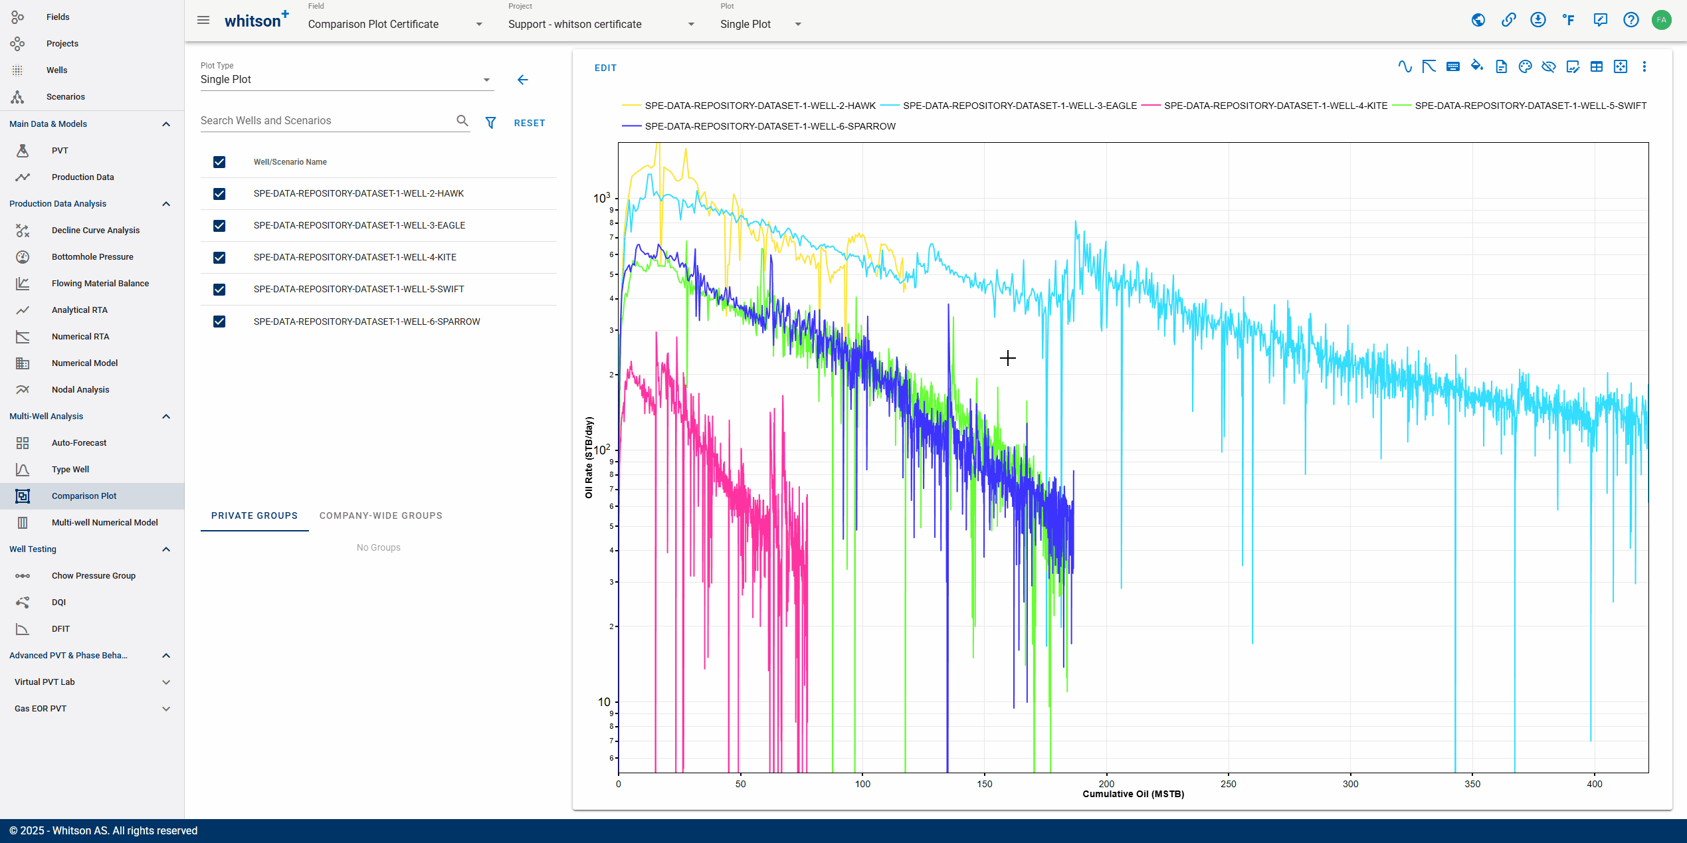
Task: Click the plot annotation edit icon
Action: [1573, 66]
